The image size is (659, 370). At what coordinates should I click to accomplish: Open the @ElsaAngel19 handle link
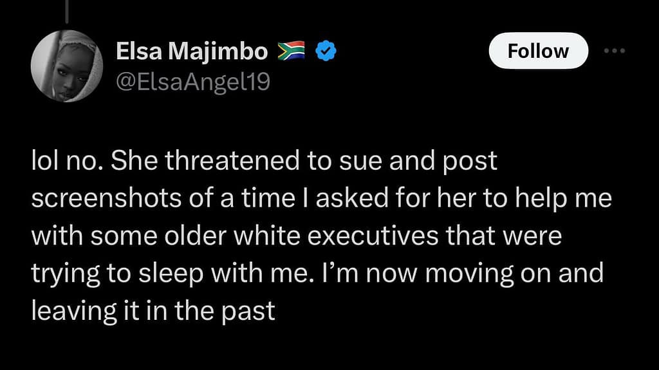click(192, 82)
